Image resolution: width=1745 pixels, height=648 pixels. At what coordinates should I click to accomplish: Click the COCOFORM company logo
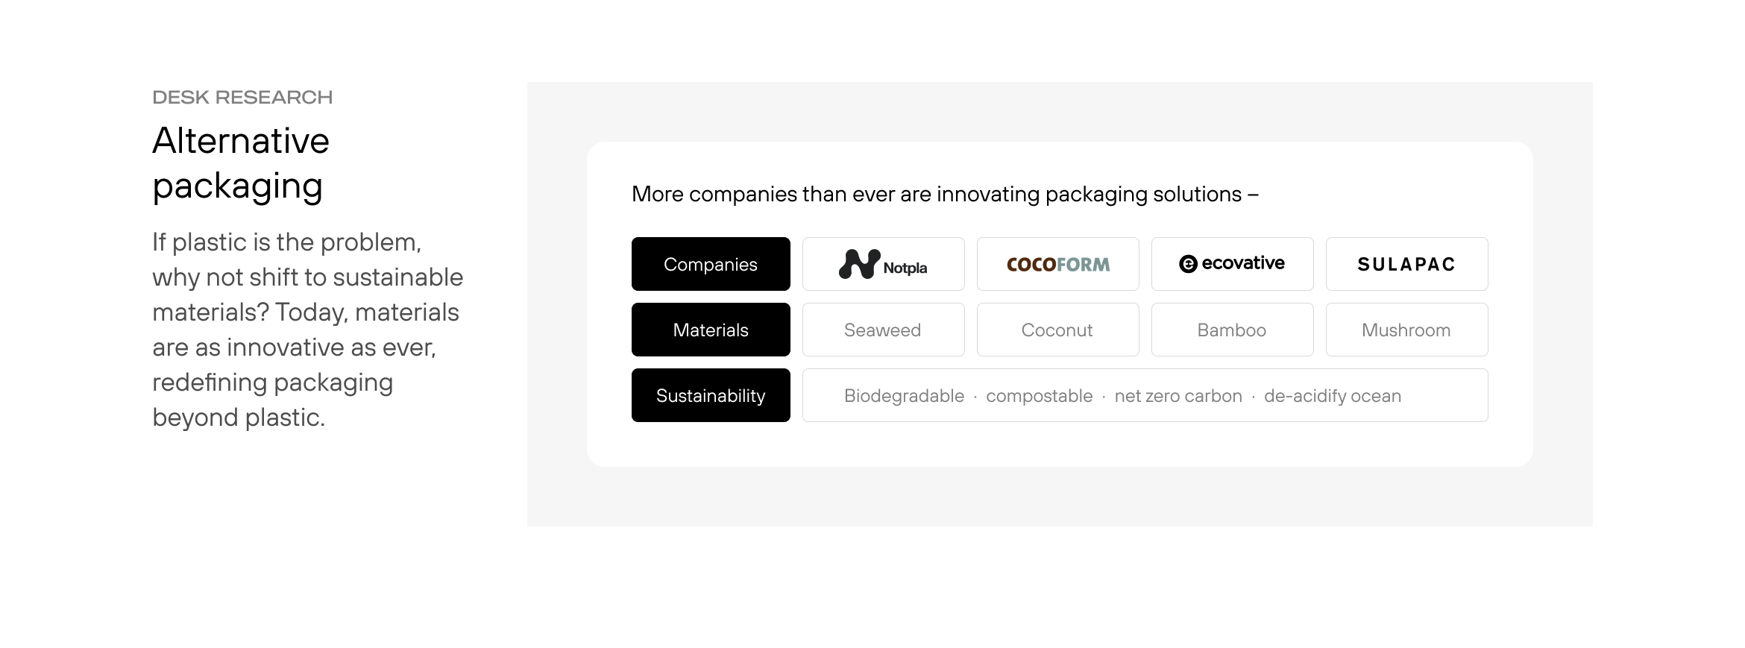1057,265
